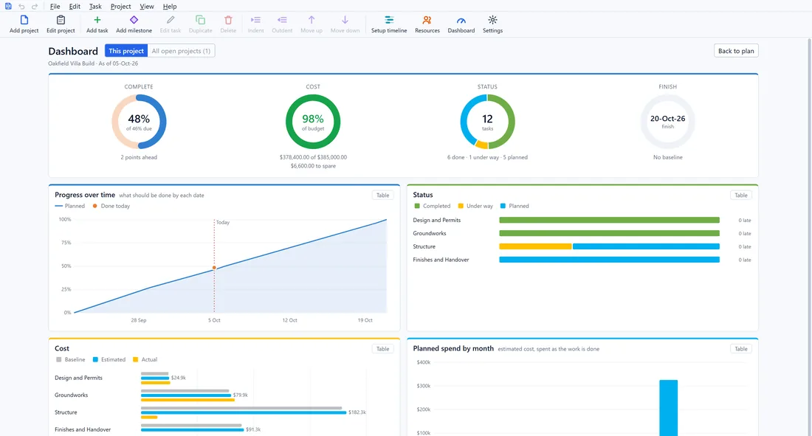Select the This project toggle
The image size is (812, 436).
click(x=125, y=51)
